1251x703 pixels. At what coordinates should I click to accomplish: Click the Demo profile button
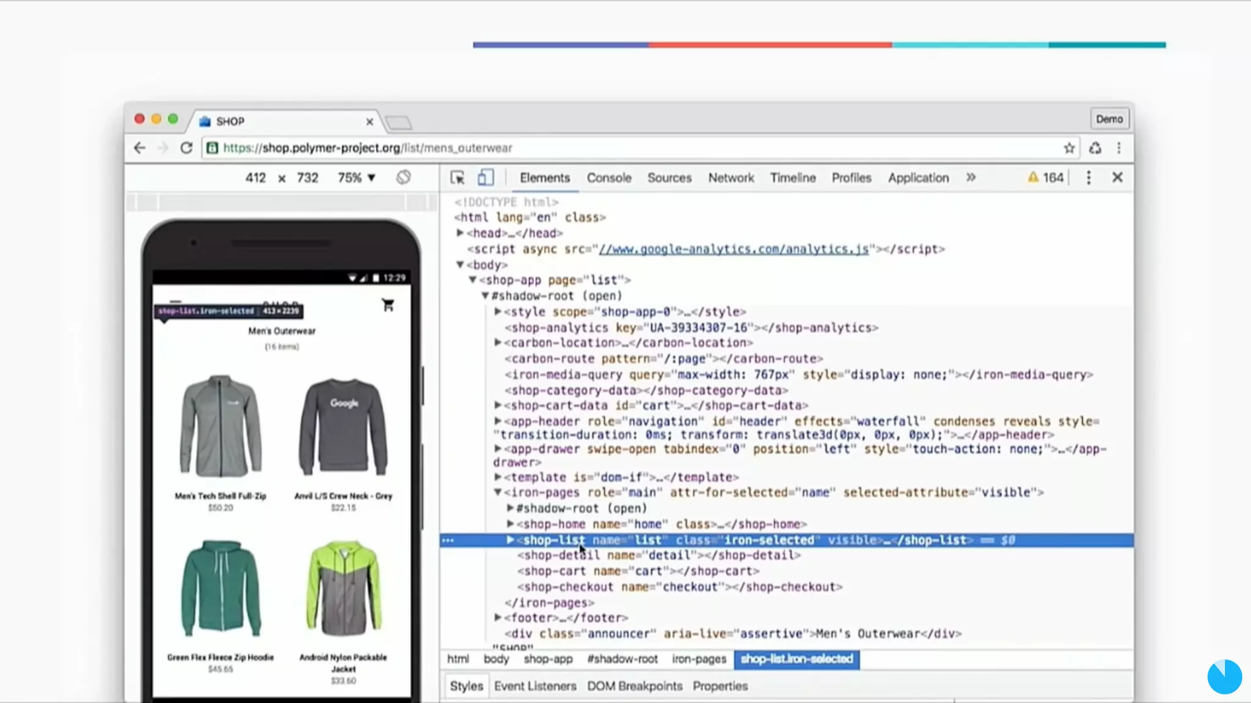pos(1109,119)
